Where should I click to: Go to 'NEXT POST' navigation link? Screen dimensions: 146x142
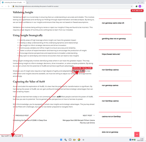pyautogui.click(x=88, y=115)
